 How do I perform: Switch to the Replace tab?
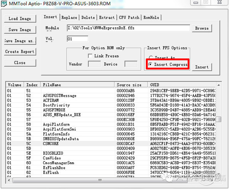69,18
